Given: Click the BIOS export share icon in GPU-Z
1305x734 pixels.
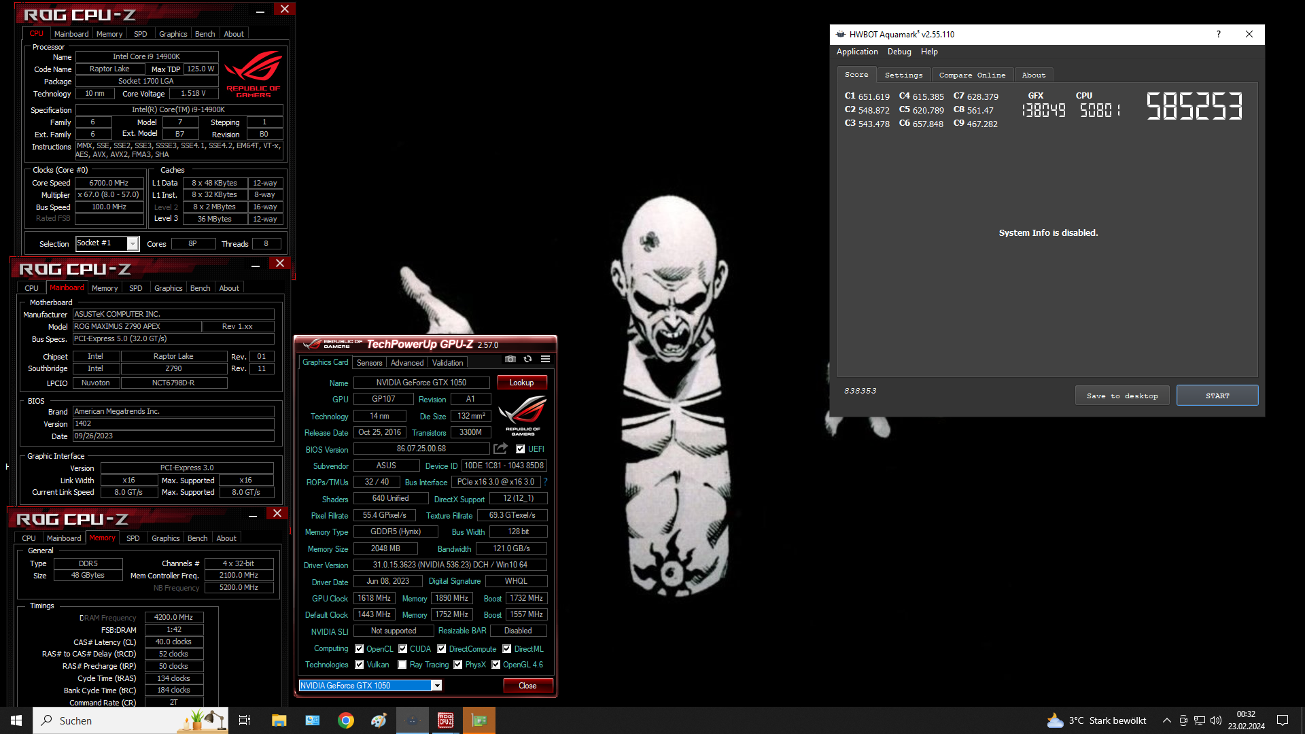Looking at the screenshot, I should tap(501, 449).
